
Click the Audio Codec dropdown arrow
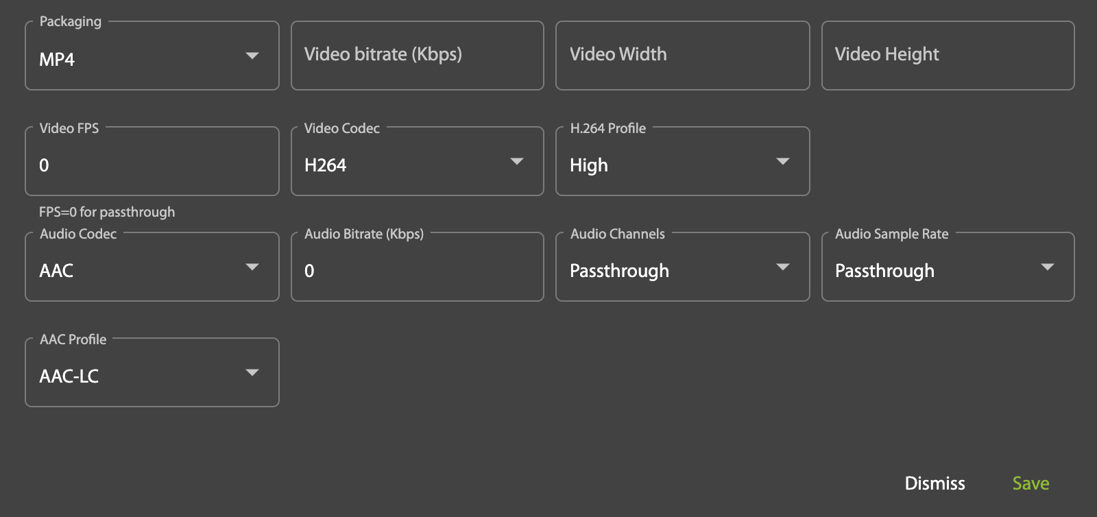click(252, 267)
